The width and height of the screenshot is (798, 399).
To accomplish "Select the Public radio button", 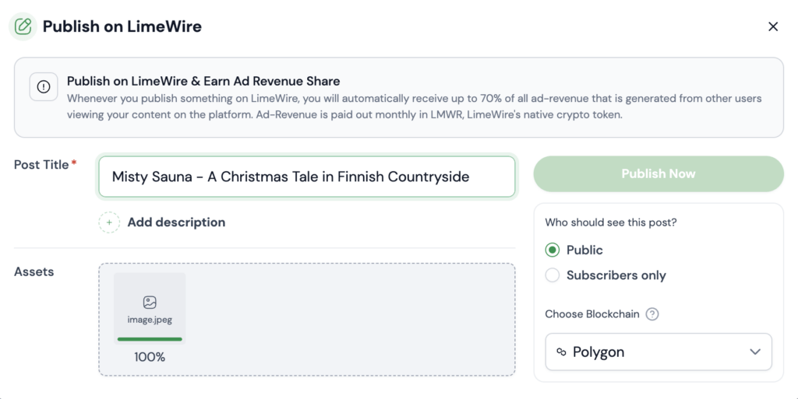I will [x=553, y=250].
